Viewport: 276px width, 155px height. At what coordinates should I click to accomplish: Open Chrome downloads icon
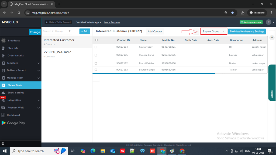[243, 13]
